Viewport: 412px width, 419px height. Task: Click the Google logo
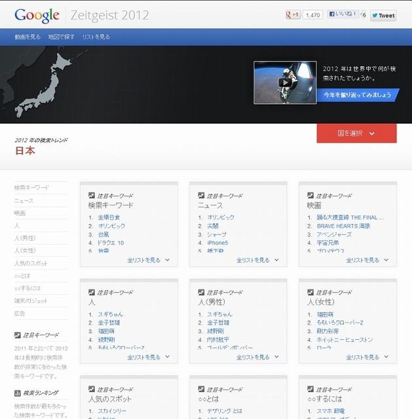tap(37, 16)
